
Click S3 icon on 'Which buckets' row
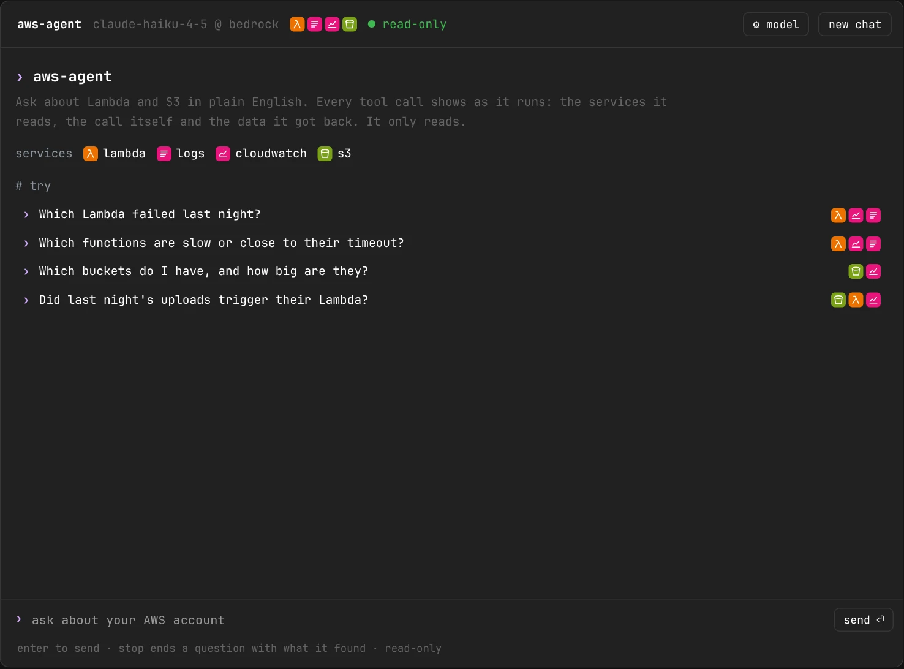[x=856, y=271]
